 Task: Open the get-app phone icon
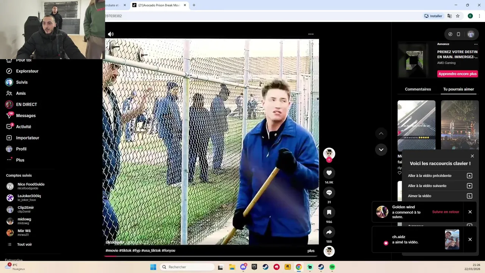click(458, 34)
